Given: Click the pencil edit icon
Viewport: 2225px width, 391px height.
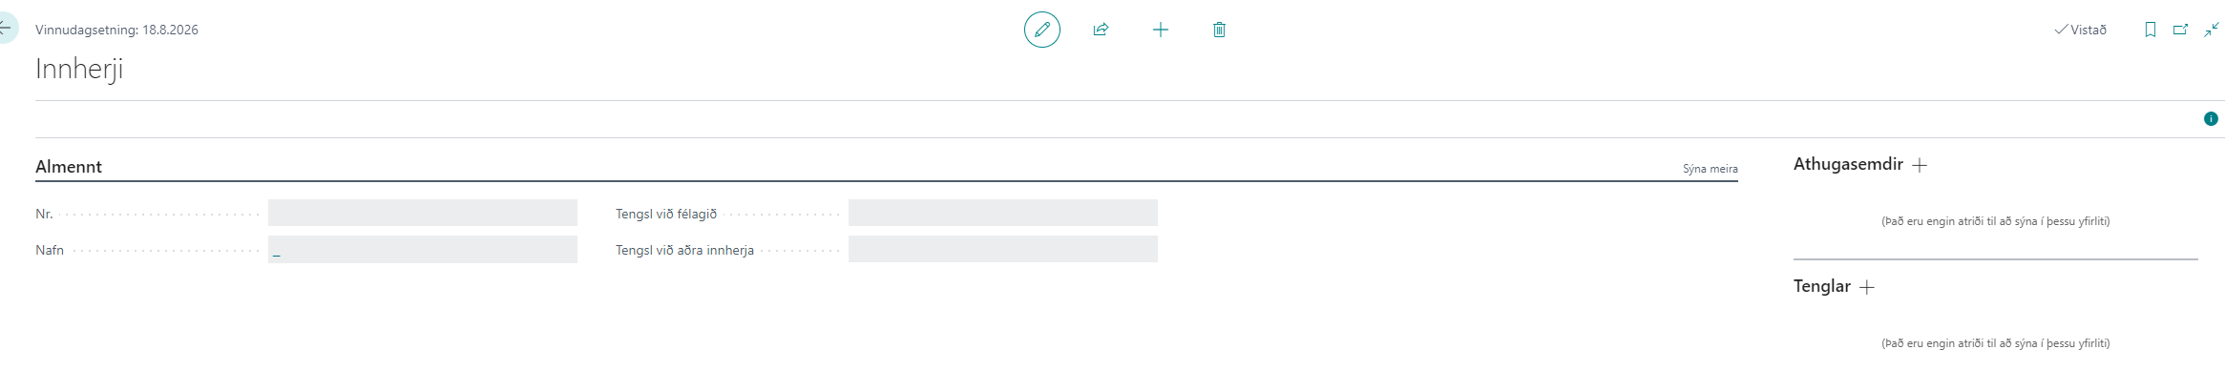Looking at the screenshot, I should click(1041, 30).
